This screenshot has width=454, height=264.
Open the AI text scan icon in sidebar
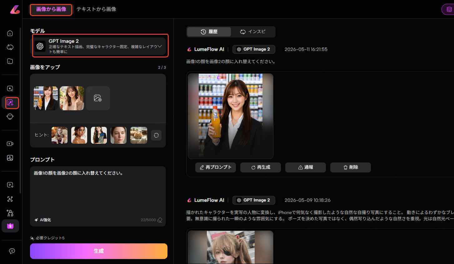point(10,199)
